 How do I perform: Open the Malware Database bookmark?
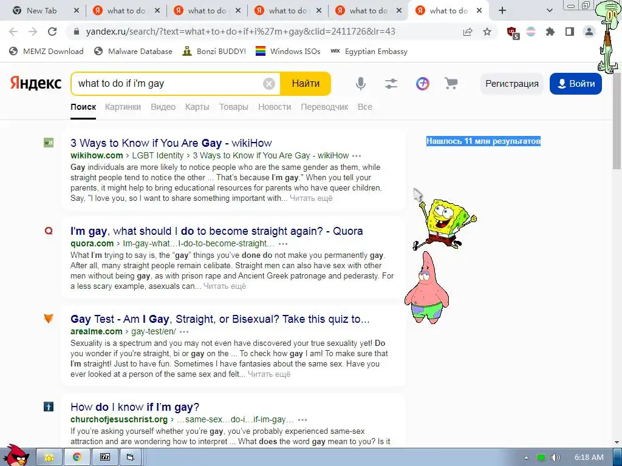[x=133, y=51]
